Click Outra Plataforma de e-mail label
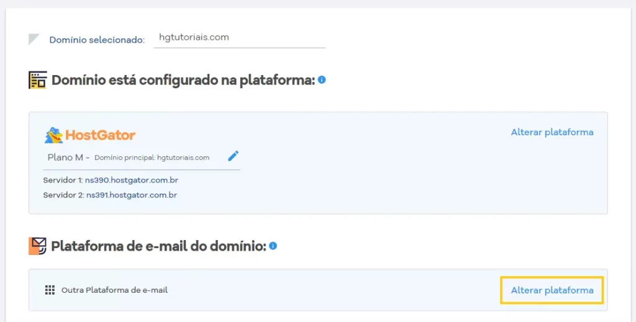This screenshot has height=322, width=636. pos(114,290)
